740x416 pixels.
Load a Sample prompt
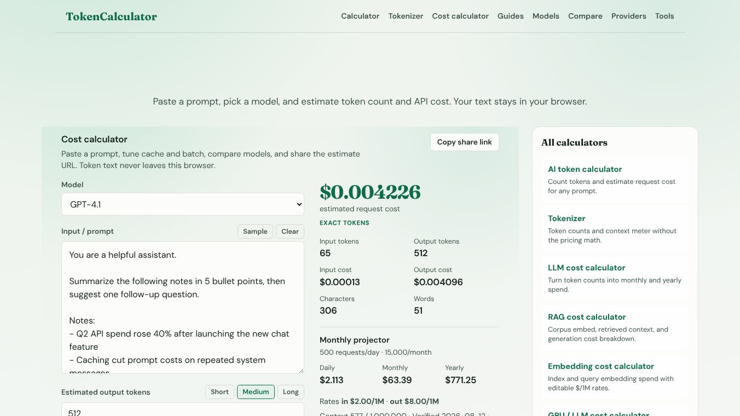click(x=255, y=232)
